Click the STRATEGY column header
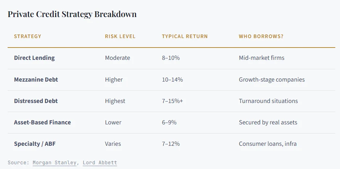The image size is (340, 169). (x=28, y=36)
